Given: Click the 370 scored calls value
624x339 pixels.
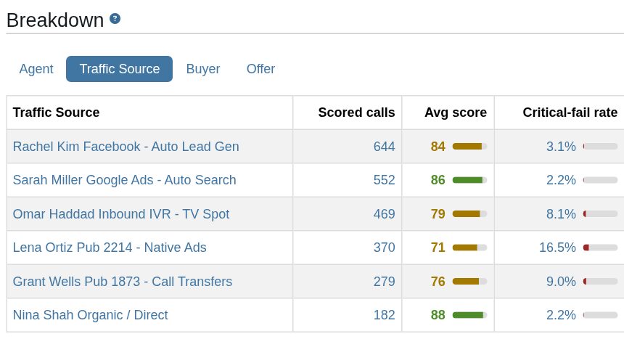Looking at the screenshot, I should click(384, 248).
